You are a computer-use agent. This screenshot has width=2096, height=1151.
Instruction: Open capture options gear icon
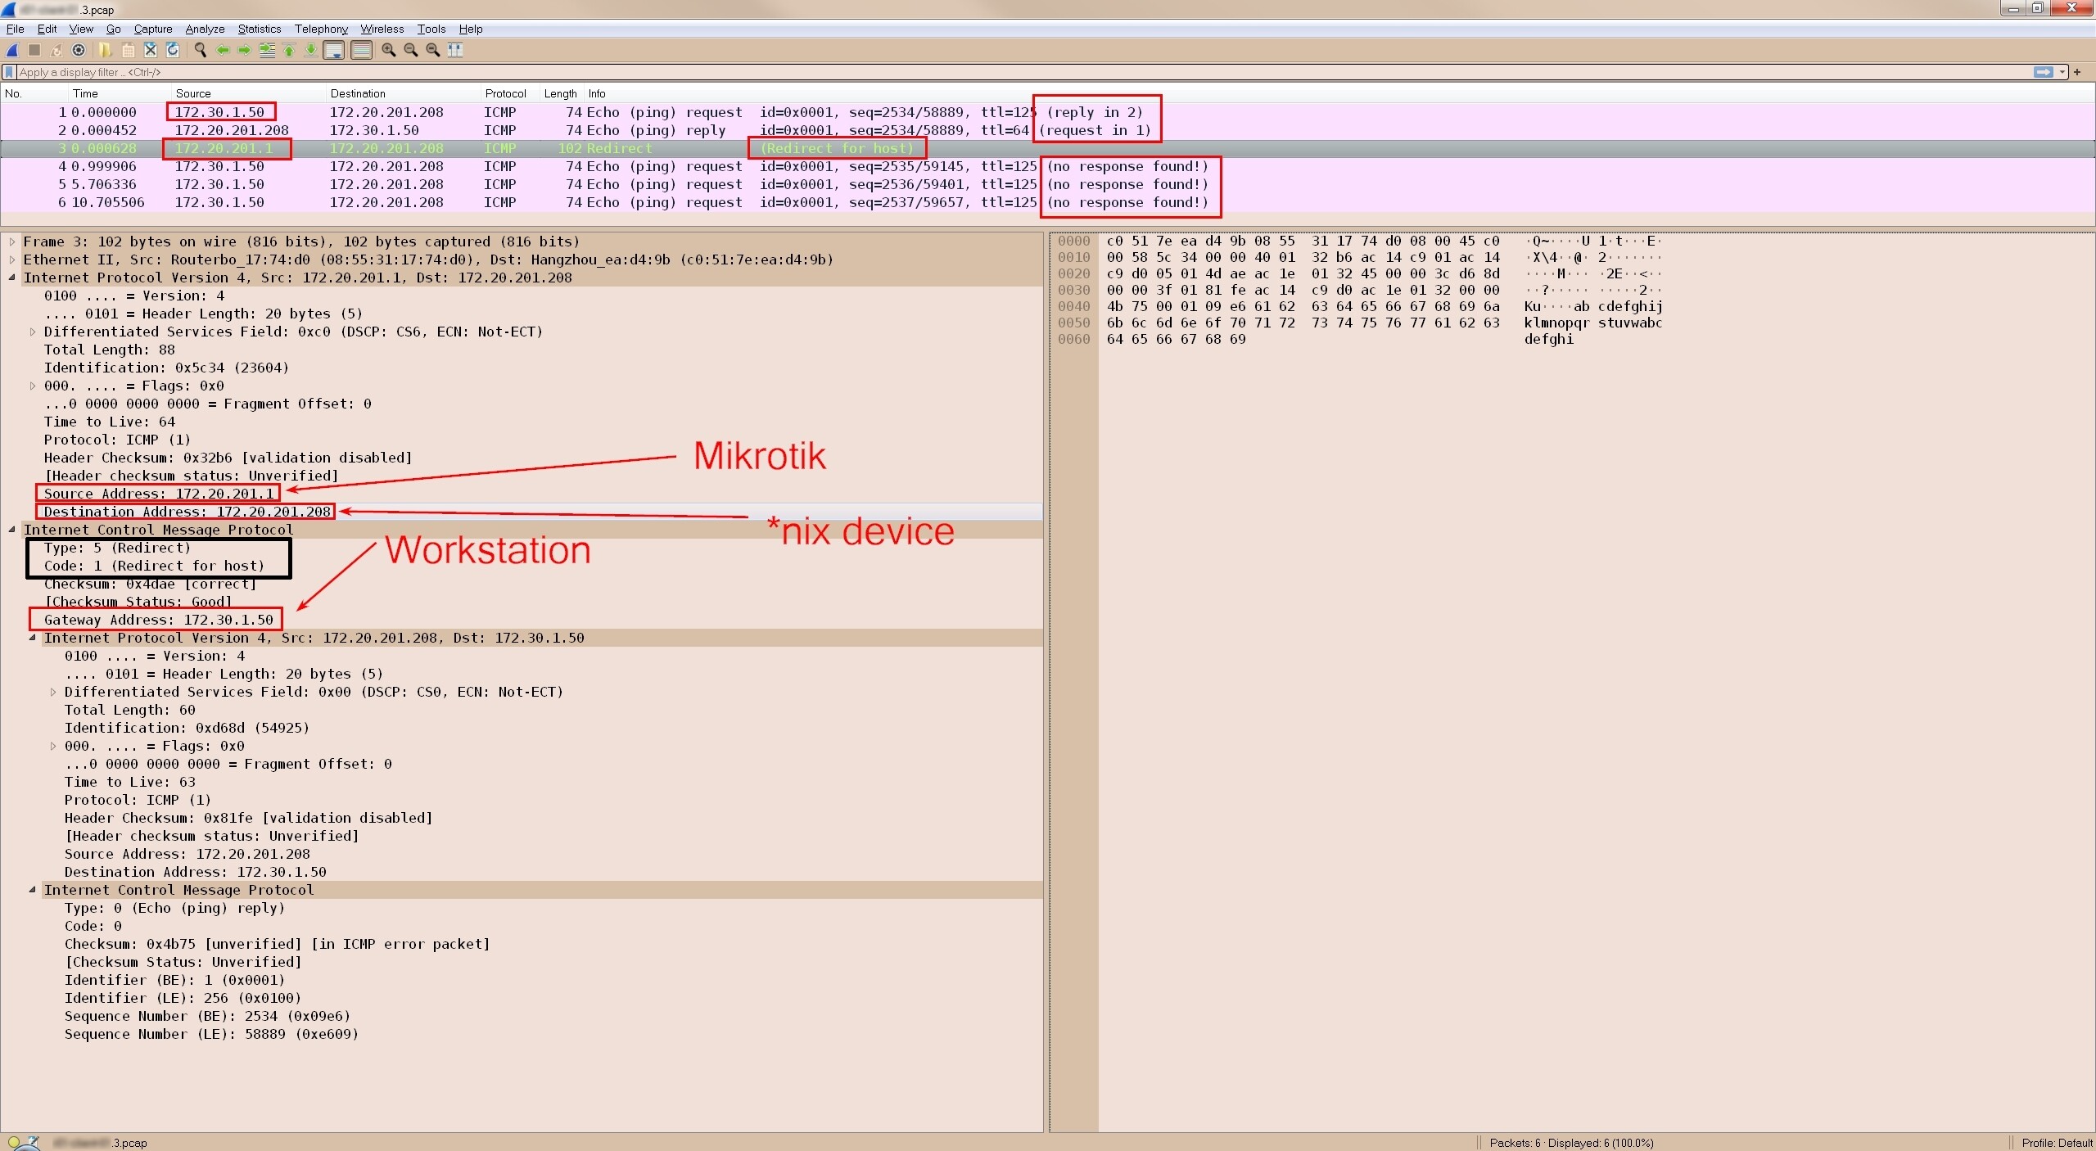79,50
